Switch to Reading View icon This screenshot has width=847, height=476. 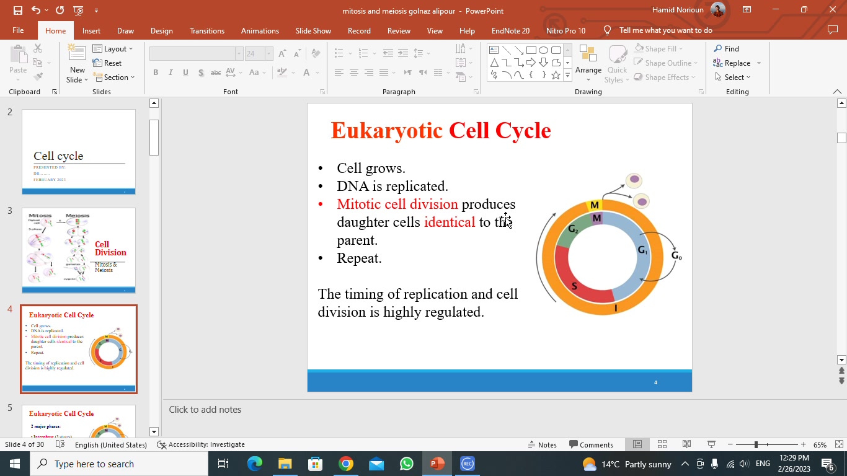point(686,444)
